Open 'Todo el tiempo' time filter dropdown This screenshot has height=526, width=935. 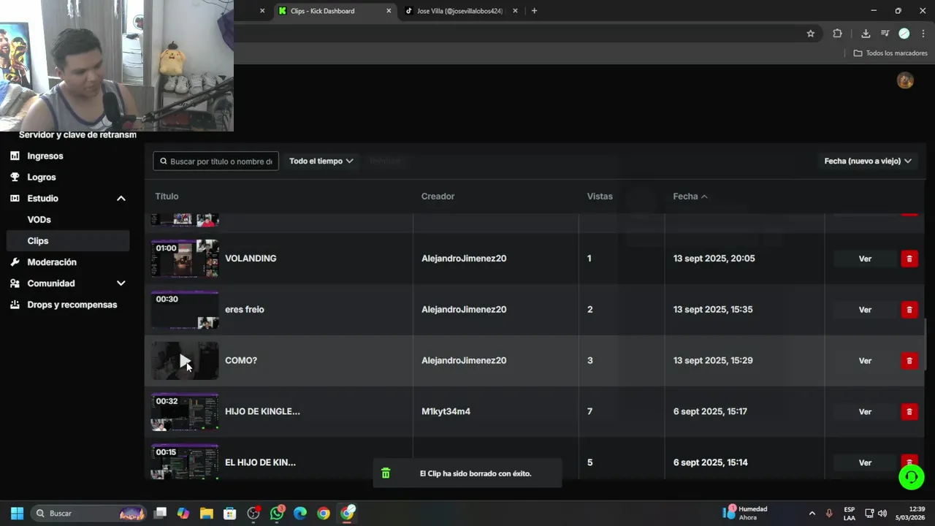click(321, 161)
